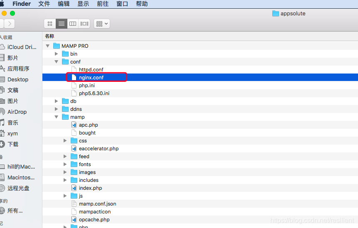The height and width of the screenshot is (228, 358).
Task: Click the includes folder name
Action: pyautogui.click(x=89, y=180)
